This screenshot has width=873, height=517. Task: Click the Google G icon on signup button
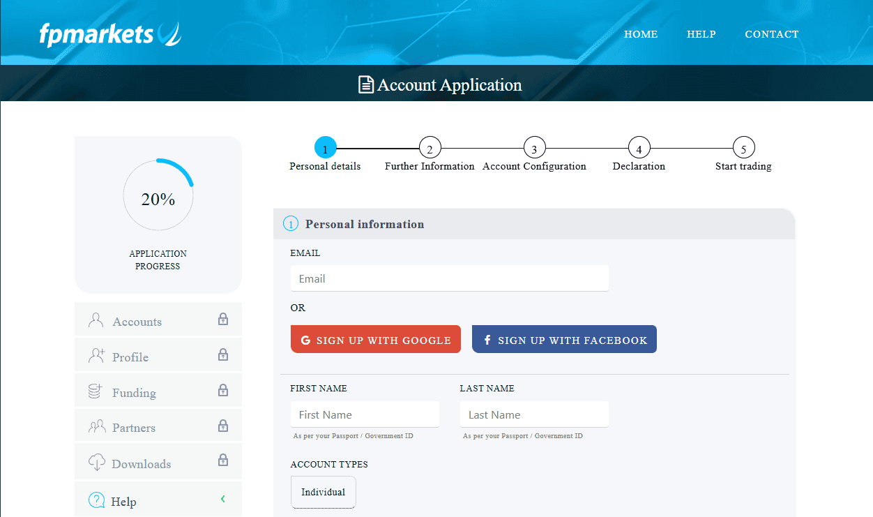[x=305, y=340]
